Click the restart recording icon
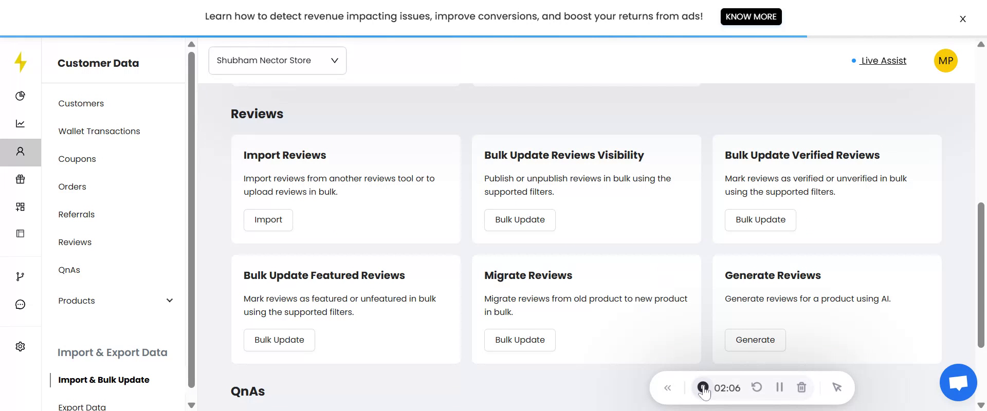 [757, 387]
